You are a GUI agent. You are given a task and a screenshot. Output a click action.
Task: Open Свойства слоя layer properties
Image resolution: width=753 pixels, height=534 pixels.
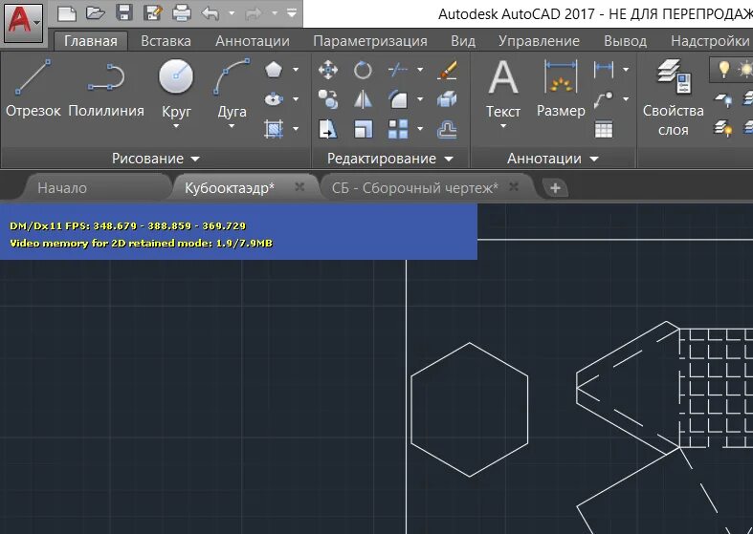pyautogui.click(x=674, y=97)
